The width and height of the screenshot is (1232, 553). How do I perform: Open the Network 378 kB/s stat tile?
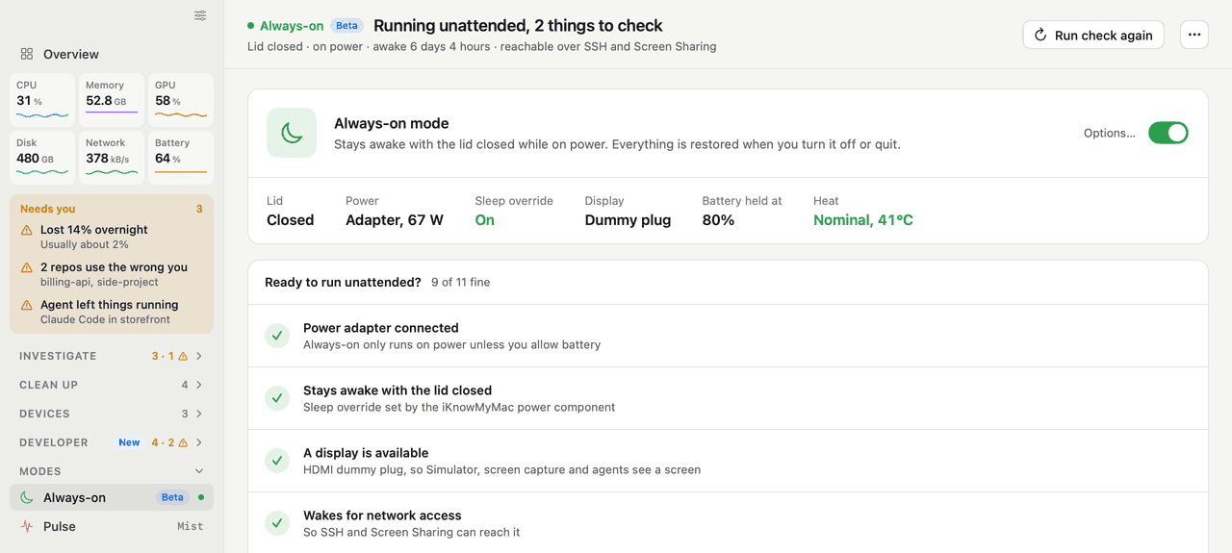[112, 157]
